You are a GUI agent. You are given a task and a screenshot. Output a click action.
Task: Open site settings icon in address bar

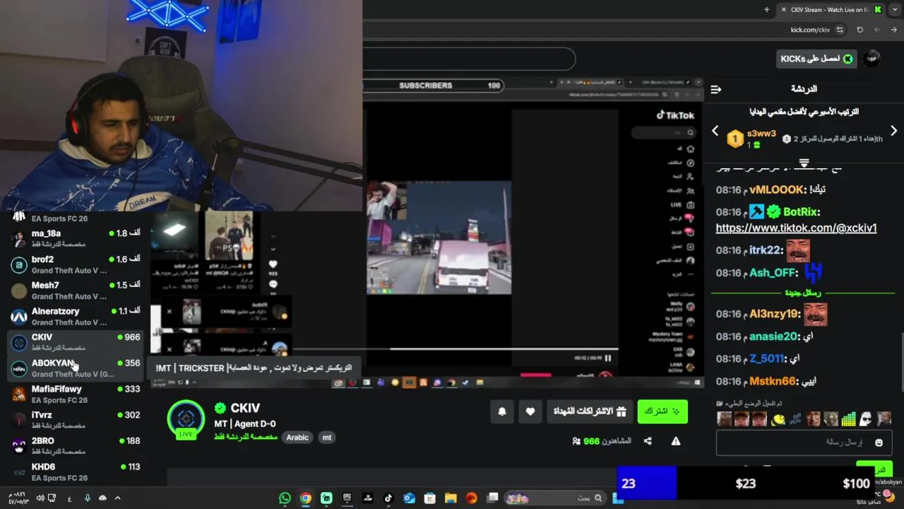pos(840,30)
